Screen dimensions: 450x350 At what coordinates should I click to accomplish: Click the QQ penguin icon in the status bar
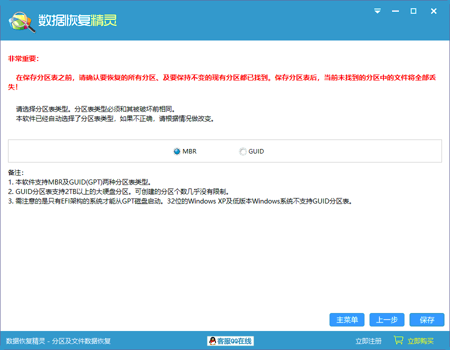pos(212,340)
